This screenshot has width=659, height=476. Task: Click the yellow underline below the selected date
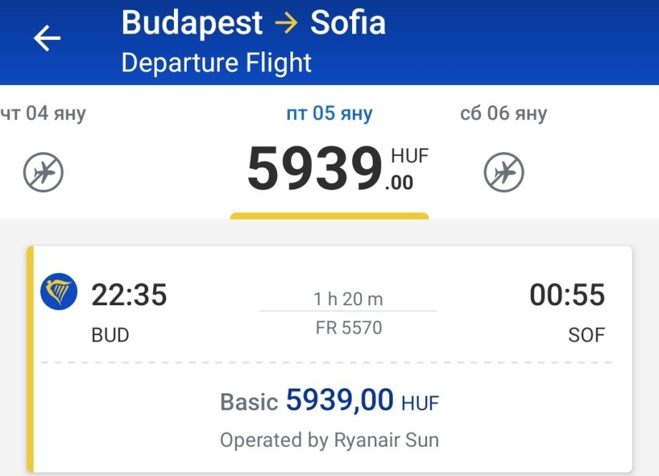point(329,215)
